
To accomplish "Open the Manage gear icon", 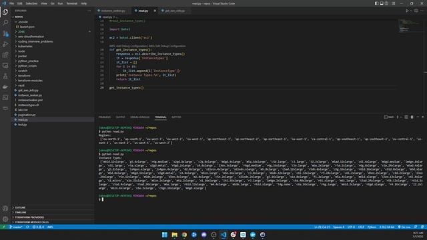I will pyautogui.click(x=5, y=219).
